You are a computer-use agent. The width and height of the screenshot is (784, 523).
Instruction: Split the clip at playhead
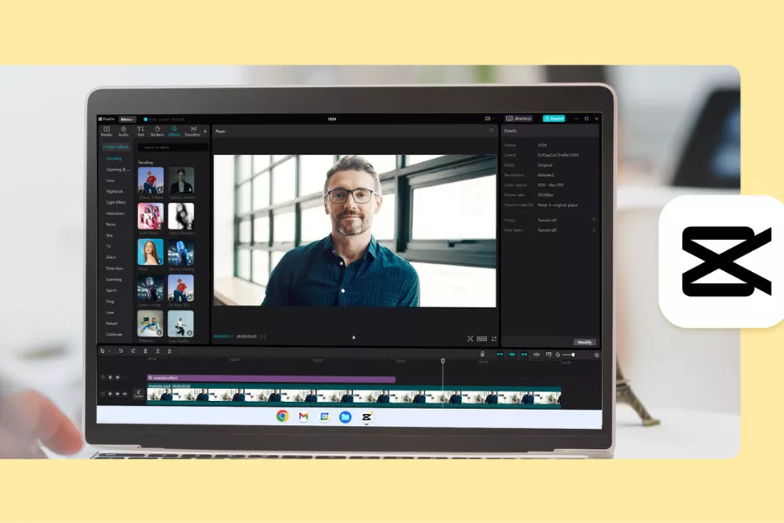tap(145, 351)
